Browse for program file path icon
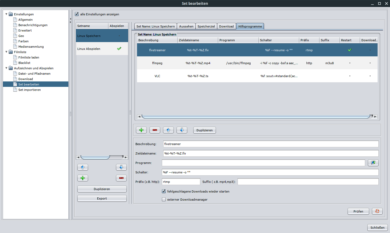 tap(373, 163)
